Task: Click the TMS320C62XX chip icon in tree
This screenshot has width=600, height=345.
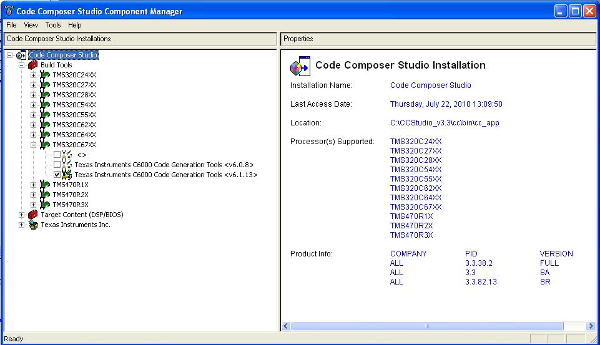Action: click(45, 125)
